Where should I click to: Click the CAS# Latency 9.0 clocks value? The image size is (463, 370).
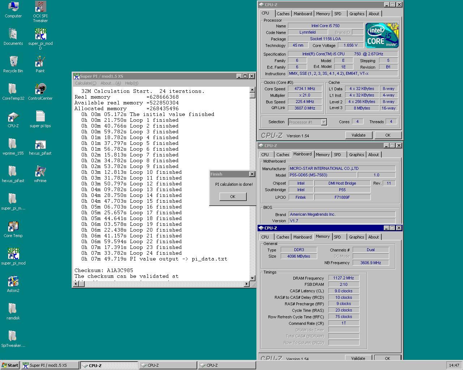344,291
